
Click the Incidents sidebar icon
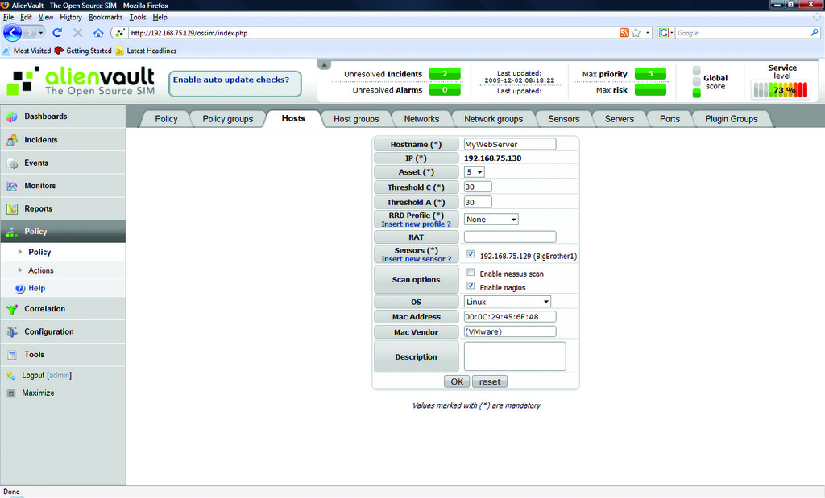pyautogui.click(x=12, y=140)
